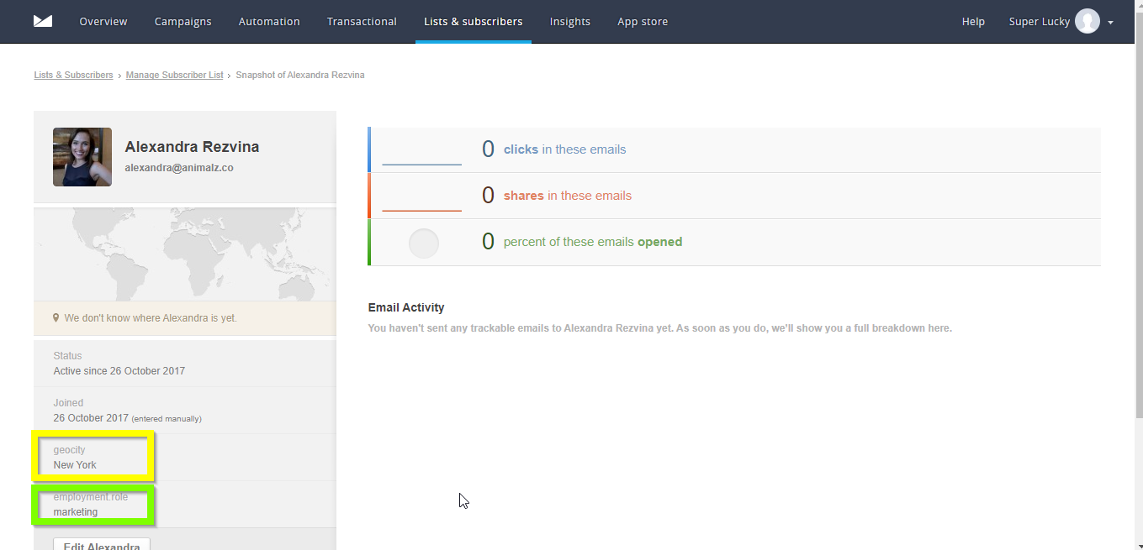Image resolution: width=1143 pixels, height=550 pixels.
Task: Click the Edit Alexandra button
Action: coord(102,544)
